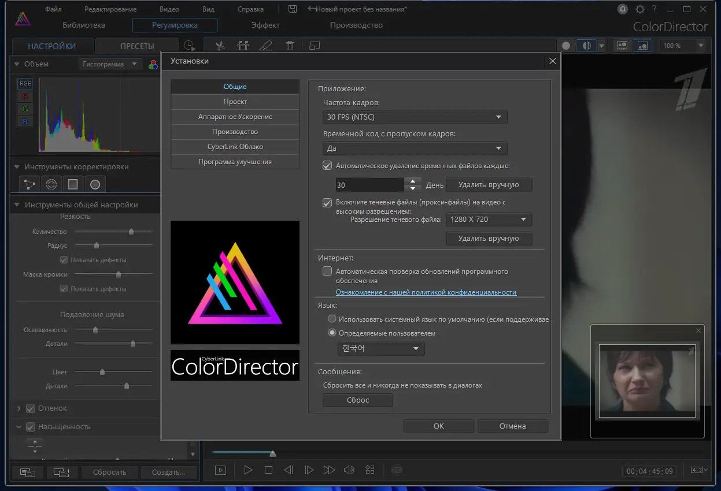The height and width of the screenshot is (491, 721).
Task: Toggle Показать дефекты under Маска кромки
Action: [x=64, y=289]
